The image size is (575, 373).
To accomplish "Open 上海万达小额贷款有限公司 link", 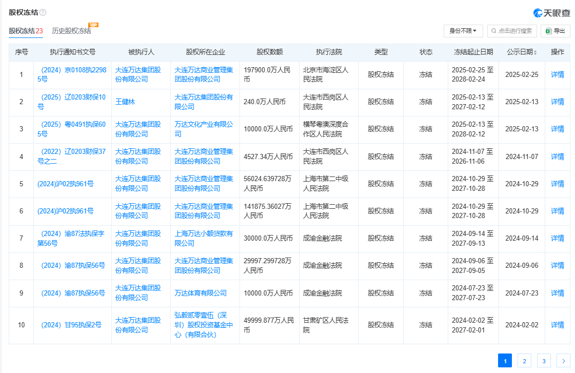I will 203,238.
